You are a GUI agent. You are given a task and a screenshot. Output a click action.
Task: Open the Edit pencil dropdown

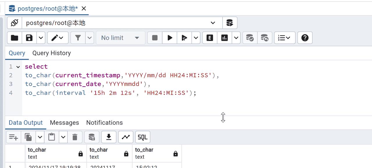[x=58, y=38]
